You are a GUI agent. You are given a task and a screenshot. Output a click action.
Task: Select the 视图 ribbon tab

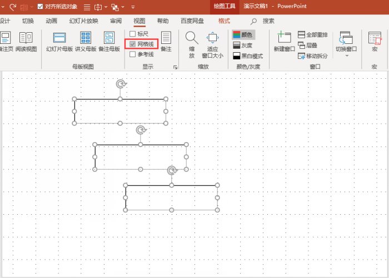pyautogui.click(x=139, y=21)
